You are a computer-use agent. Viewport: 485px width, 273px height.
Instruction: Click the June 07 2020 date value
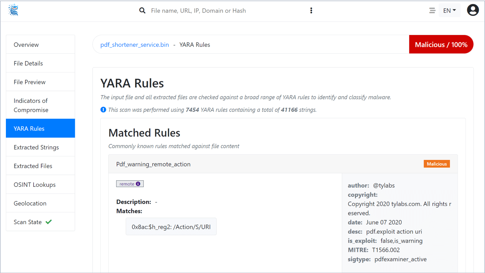tap(384, 222)
